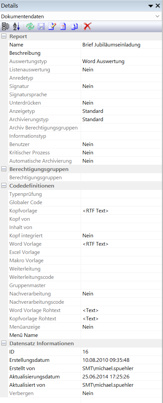Screen dimensions: 163x403
Task: Click the save diskette icon
Action: click(x=41, y=27)
